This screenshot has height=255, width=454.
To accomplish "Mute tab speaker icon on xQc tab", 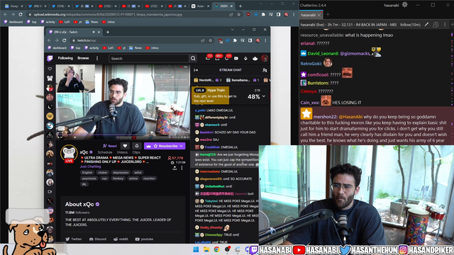I will click(x=94, y=32).
